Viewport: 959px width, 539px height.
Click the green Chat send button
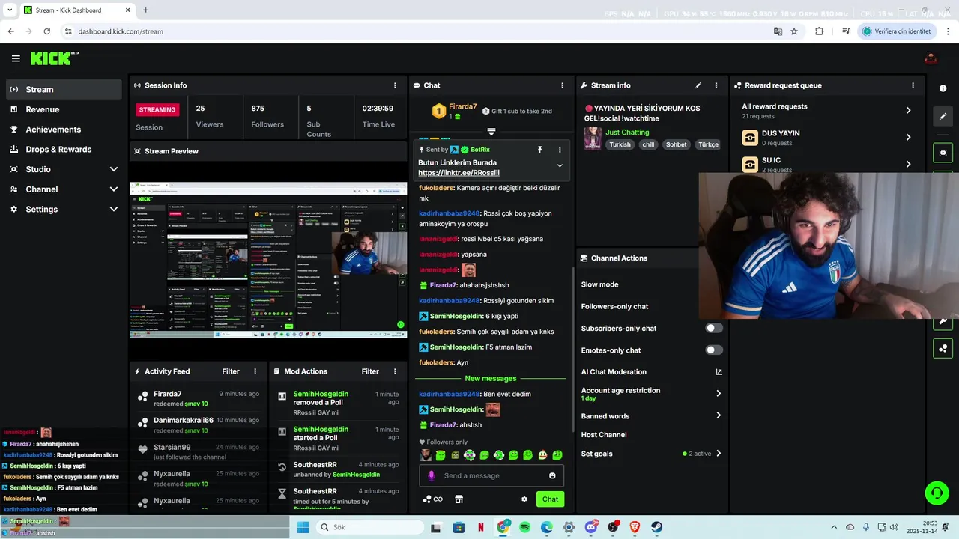[x=550, y=499]
